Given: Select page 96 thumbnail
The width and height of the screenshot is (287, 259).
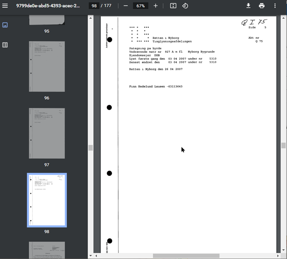Looking at the screenshot, I should 47,66.
